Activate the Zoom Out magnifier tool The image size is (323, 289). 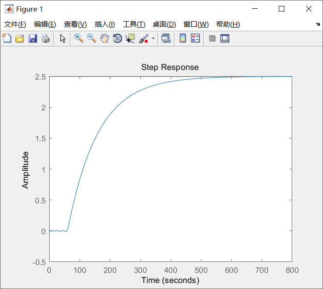[x=92, y=39]
